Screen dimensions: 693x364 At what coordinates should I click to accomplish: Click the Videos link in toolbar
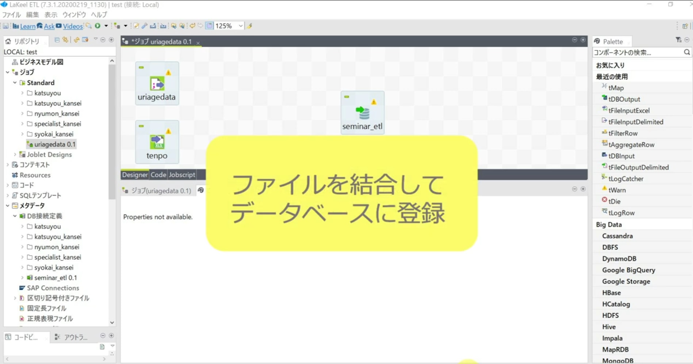point(73,26)
